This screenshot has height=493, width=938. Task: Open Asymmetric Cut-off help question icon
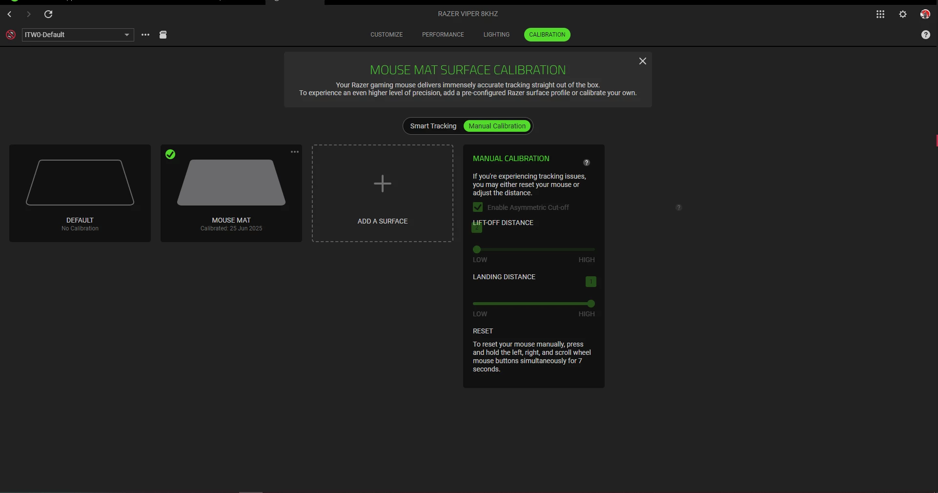(x=678, y=207)
